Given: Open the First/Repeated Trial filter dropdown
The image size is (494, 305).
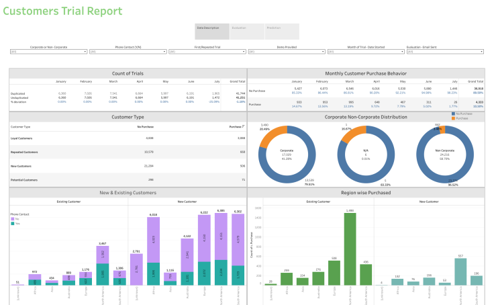Looking at the screenshot, I should click(207, 52).
